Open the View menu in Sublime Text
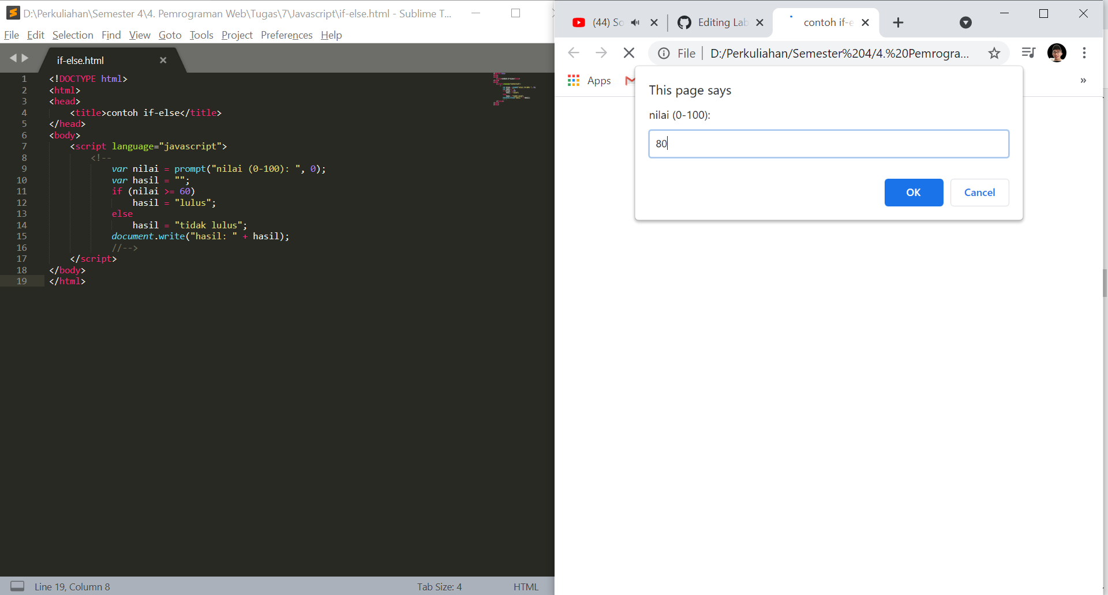This screenshot has width=1108, height=595. pyautogui.click(x=140, y=35)
